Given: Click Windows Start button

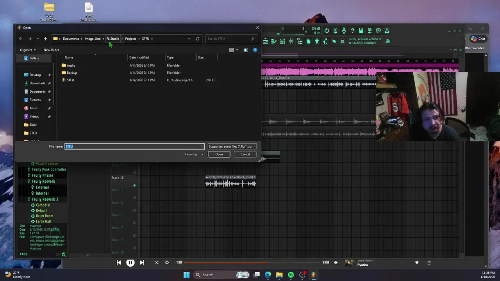Looking at the screenshot, I should [186, 275].
